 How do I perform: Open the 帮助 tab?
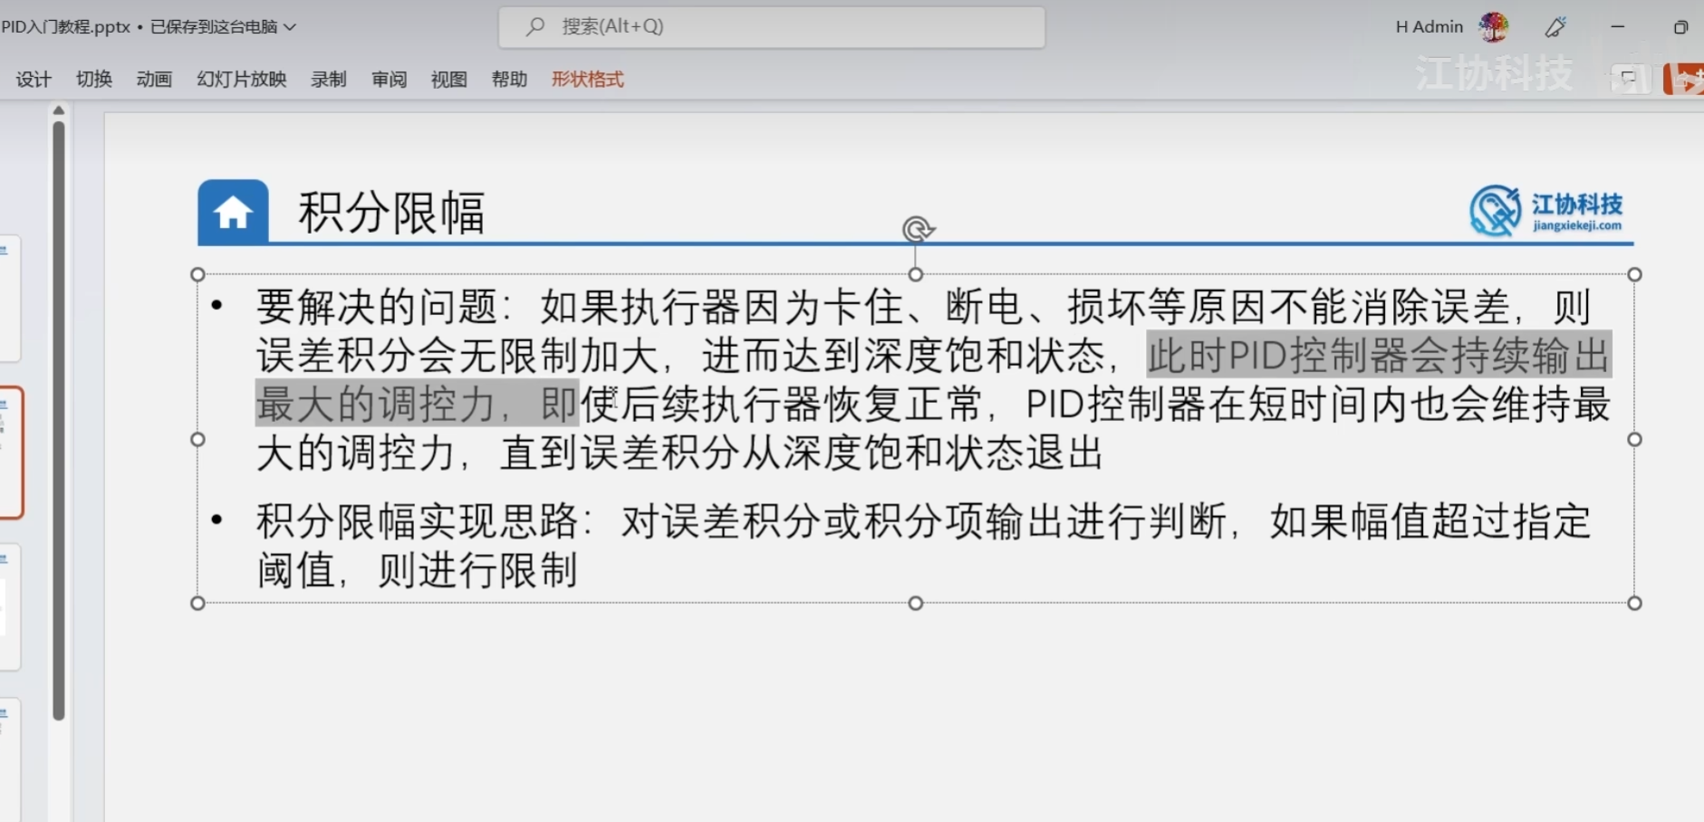pyautogui.click(x=509, y=80)
